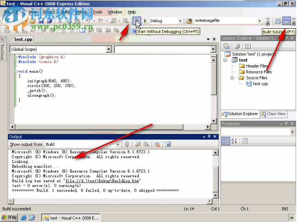Click the Internet Explorer icon in the taskbar
This screenshot has width=297, height=222.
(24, 218)
